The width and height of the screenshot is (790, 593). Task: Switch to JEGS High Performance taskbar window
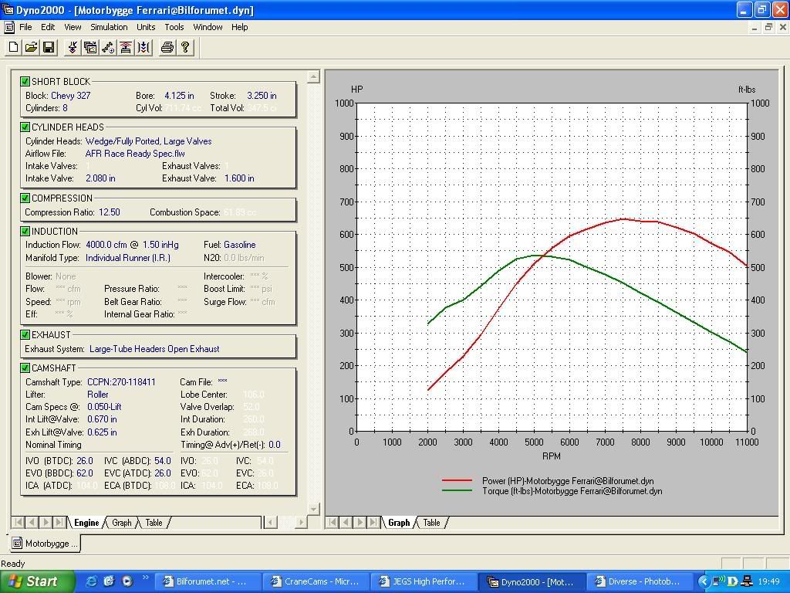424,581
